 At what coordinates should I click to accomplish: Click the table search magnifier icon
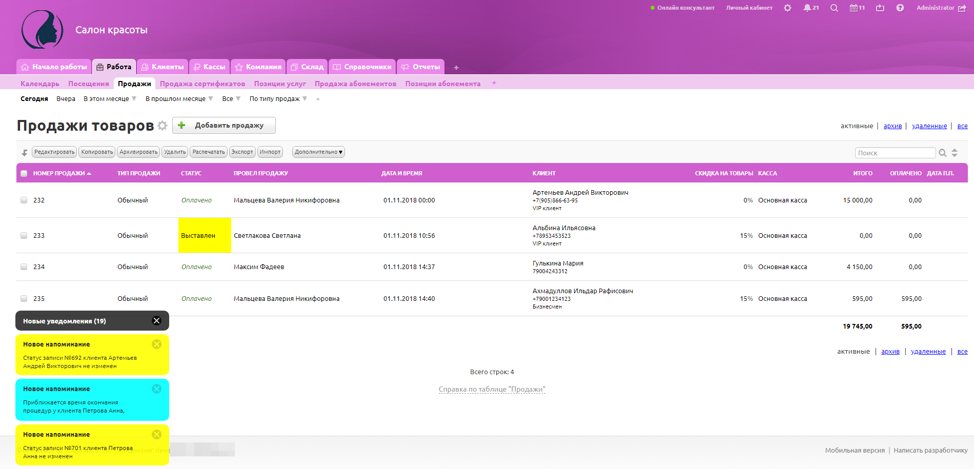point(942,153)
